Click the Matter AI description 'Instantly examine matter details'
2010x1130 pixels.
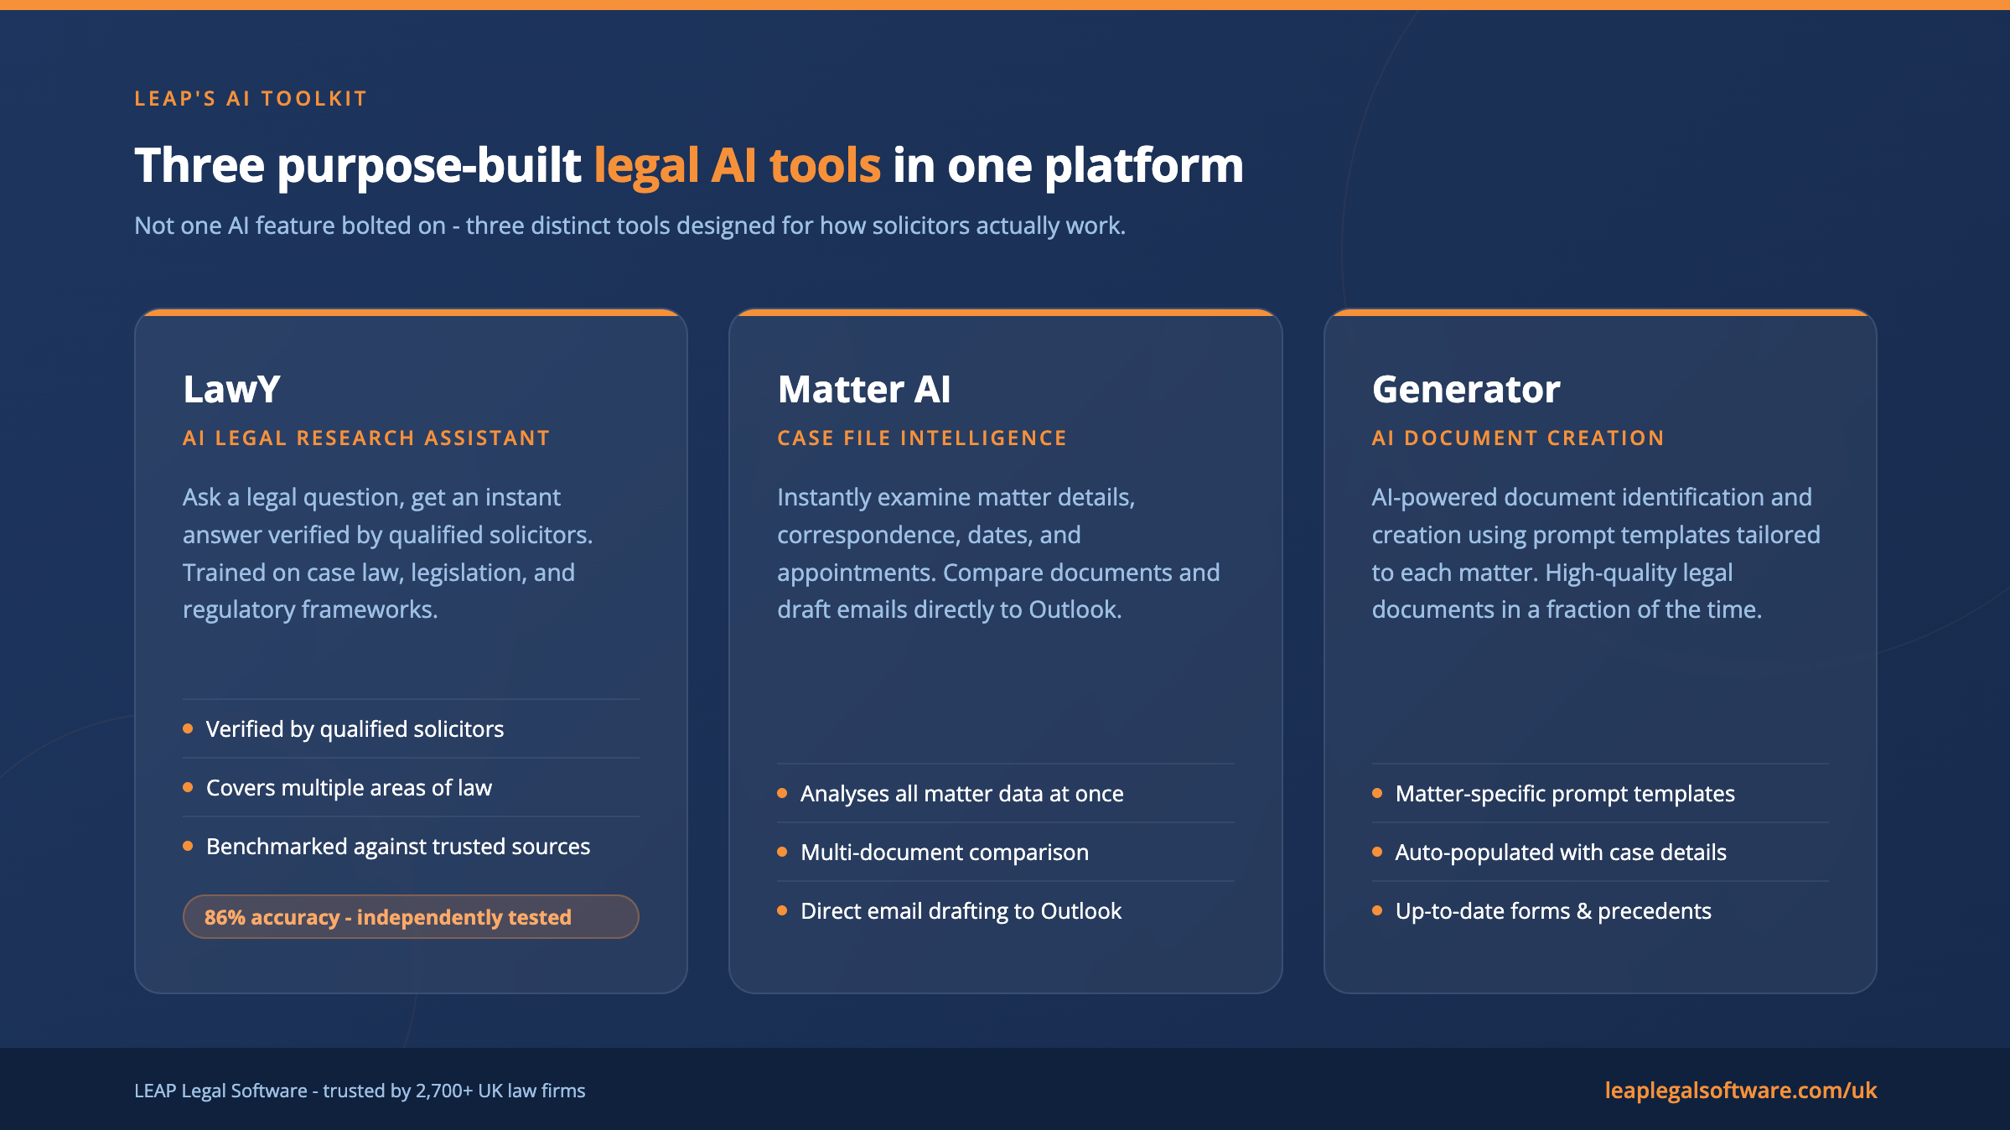point(998,553)
